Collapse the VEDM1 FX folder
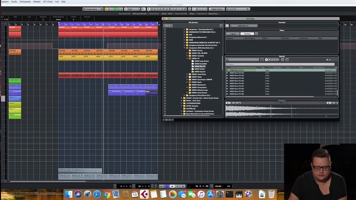The width and height of the screenshot is (356, 200). [x=187, y=59]
